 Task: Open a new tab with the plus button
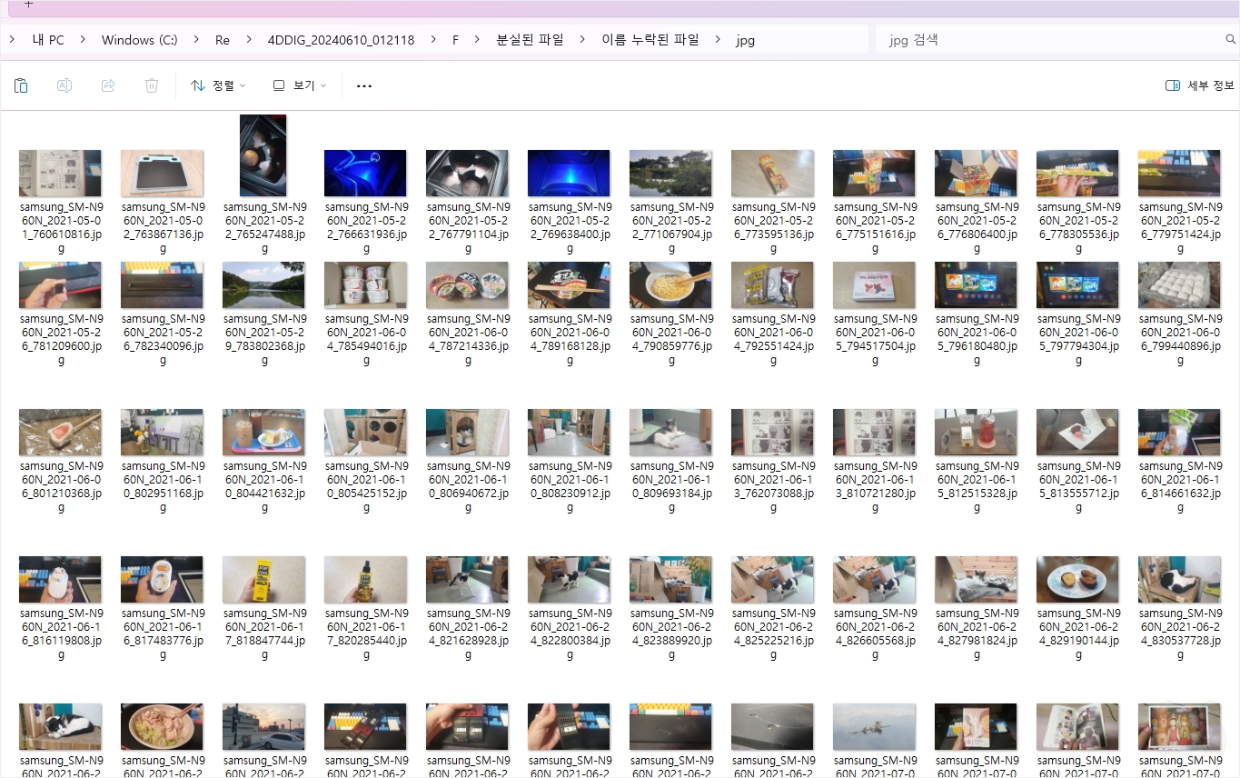coord(28,4)
